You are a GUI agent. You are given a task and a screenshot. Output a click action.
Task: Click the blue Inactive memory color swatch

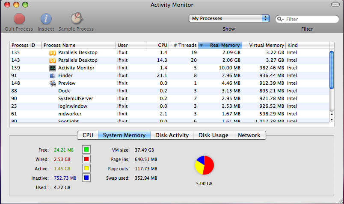click(86, 178)
